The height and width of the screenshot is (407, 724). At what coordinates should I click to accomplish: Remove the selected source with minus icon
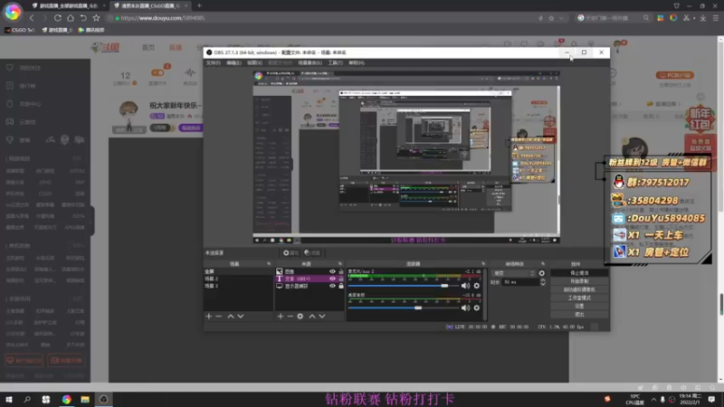[290, 317]
